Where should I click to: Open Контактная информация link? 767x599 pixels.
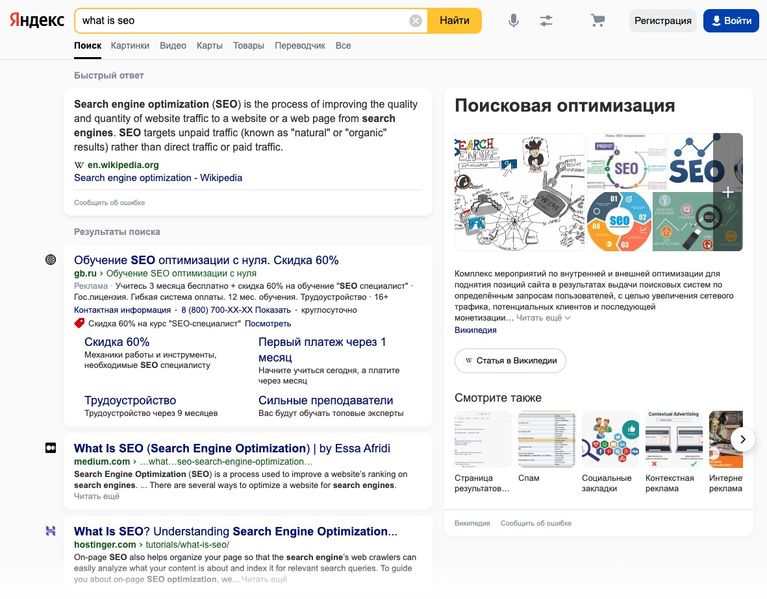coord(122,310)
